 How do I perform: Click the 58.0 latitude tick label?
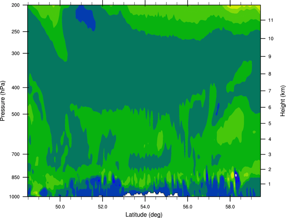(230, 207)
